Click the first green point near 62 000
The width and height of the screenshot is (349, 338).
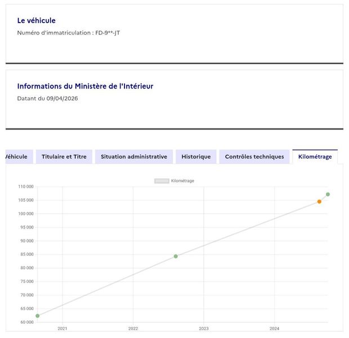click(37, 316)
